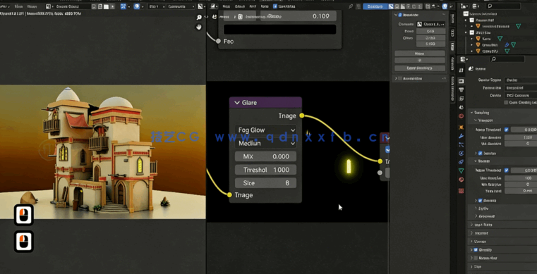Open the Particles properties tab icon
This screenshot has width=537, height=274.
[x=461, y=144]
